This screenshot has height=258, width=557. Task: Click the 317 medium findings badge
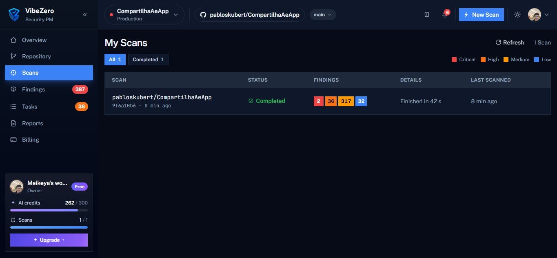pyautogui.click(x=346, y=101)
